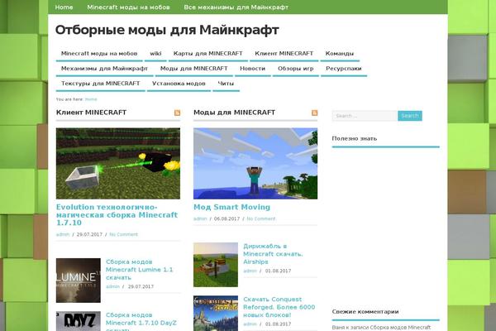This screenshot has width=496, height=331.
Task: Click admin author under Smart Moving post
Action: (200, 218)
